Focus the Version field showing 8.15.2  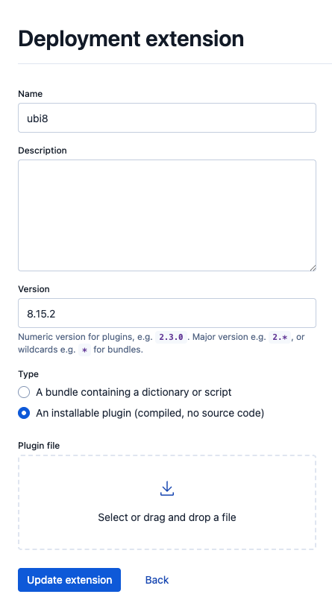pyautogui.click(x=167, y=313)
